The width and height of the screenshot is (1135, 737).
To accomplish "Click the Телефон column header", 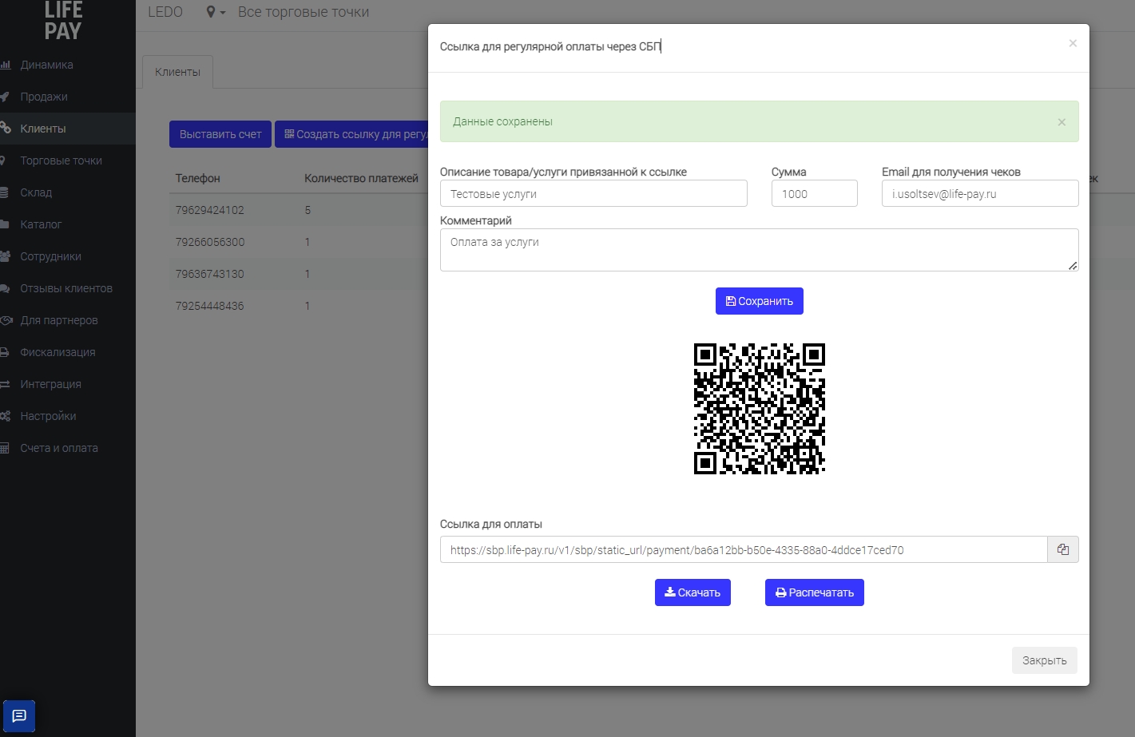I will tap(198, 178).
